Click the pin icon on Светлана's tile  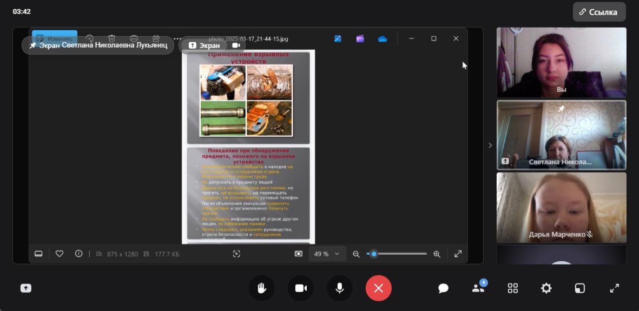coord(561,109)
